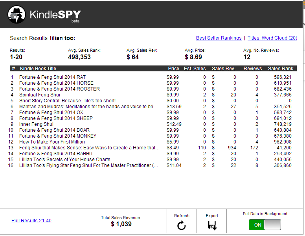
Task: Click the Avg. Price value $ 8.69
Action: (x=193, y=57)
